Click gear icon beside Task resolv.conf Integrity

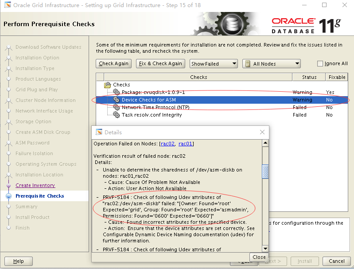pyautogui.click(x=116, y=115)
